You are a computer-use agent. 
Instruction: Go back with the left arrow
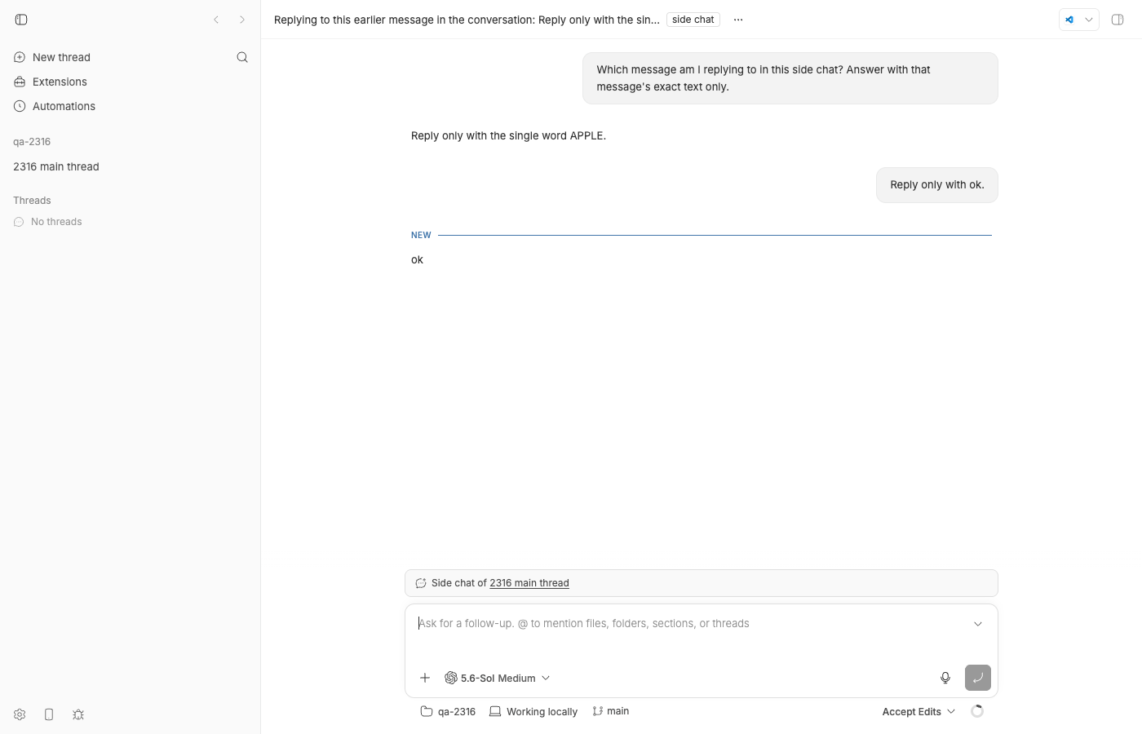(x=216, y=20)
